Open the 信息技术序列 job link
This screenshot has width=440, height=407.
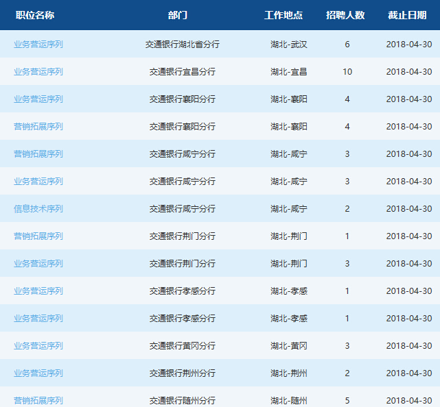pos(38,209)
